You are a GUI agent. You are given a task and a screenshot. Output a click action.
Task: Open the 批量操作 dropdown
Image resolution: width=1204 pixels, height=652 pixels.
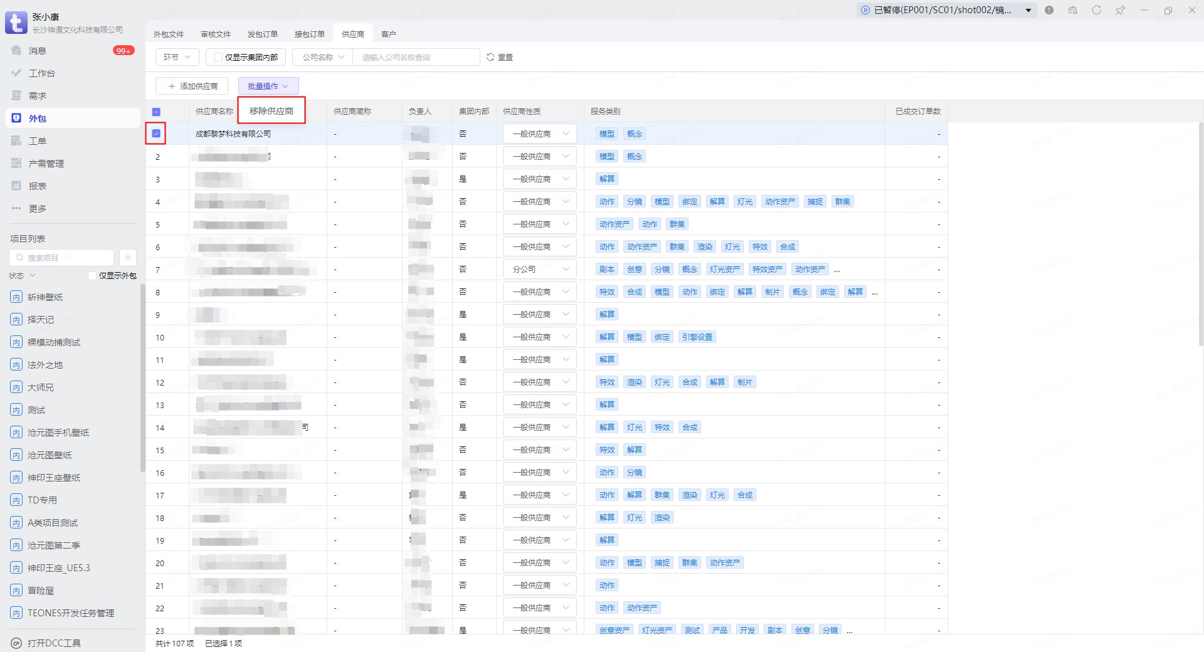tap(268, 87)
